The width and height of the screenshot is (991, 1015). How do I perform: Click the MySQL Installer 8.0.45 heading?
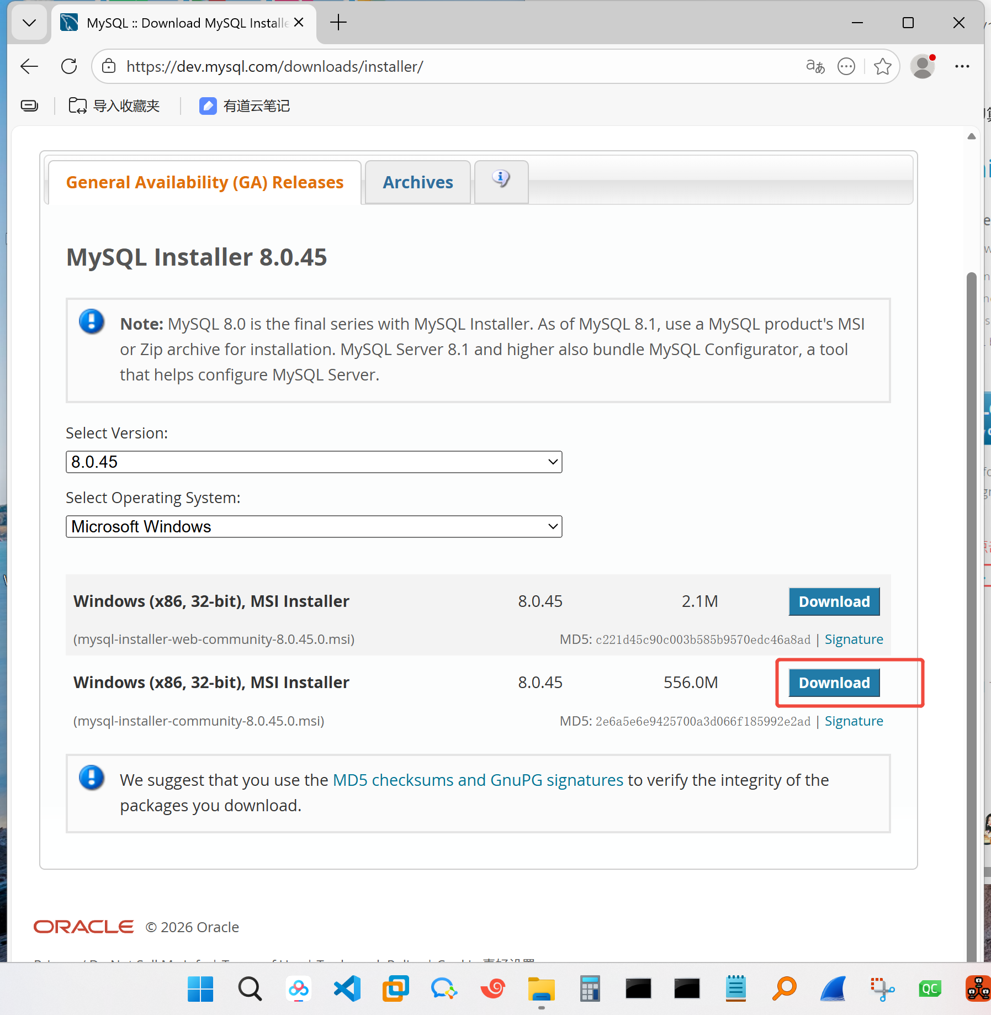pyautogui.click(x=197, y=257)
